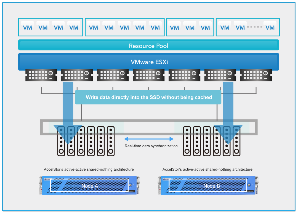Click the Resource Pool bar

pos(148,46)
